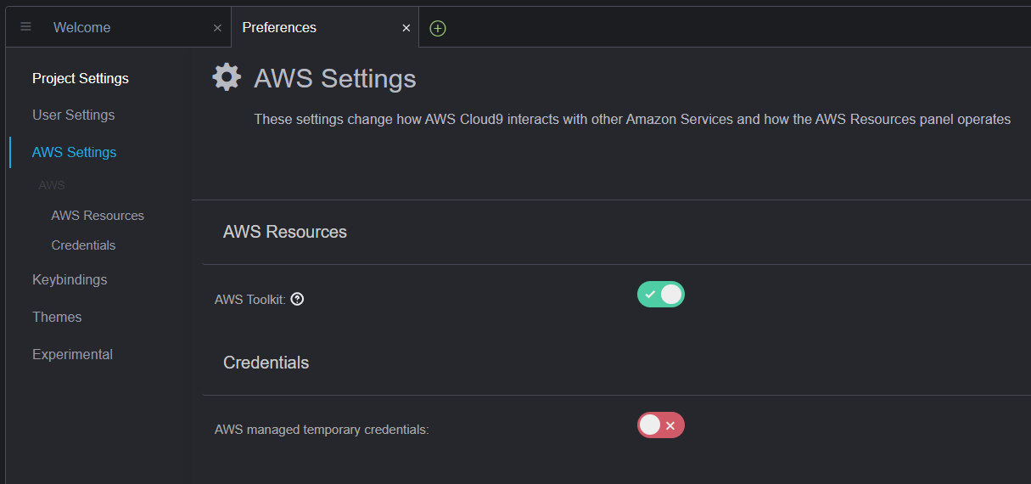Click the AWS Resources section heading
The width and height of the screenshot is (1031, 484).
click(x=285, y=232)
